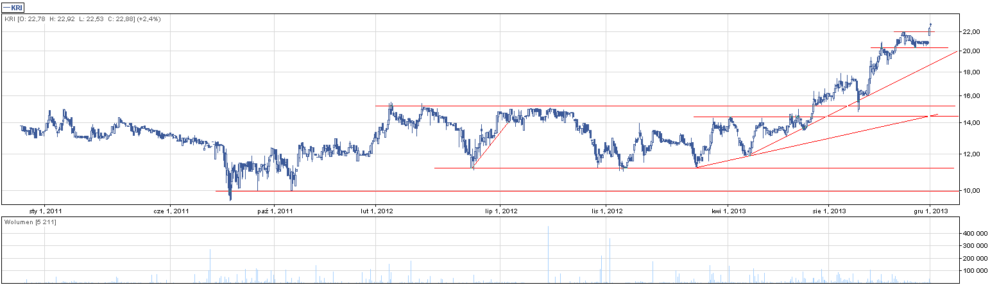Screen dimensions: 990x285
Task: Select the kwi 1, 2013 date label
Action: [728, 210]
